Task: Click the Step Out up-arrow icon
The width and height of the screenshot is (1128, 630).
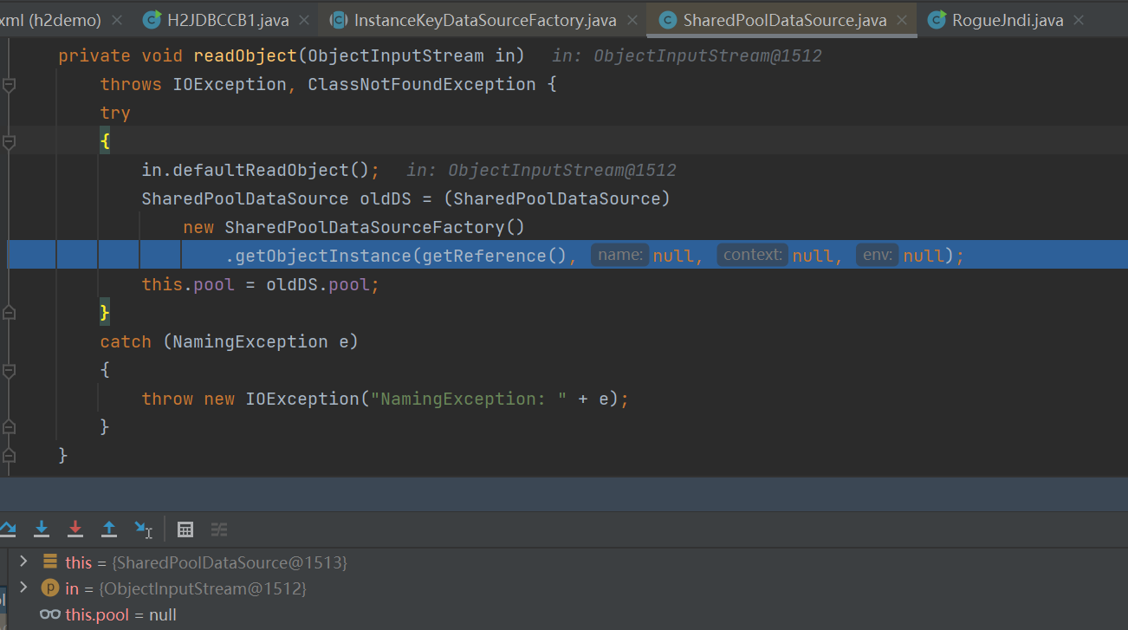Action: [109, 529]
